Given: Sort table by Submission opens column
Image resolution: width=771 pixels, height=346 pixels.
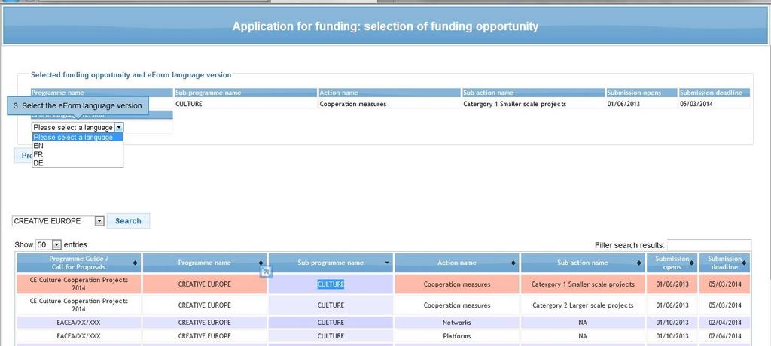Looking at the screenshot, I should pyautogui.click(x=672, y=263).
